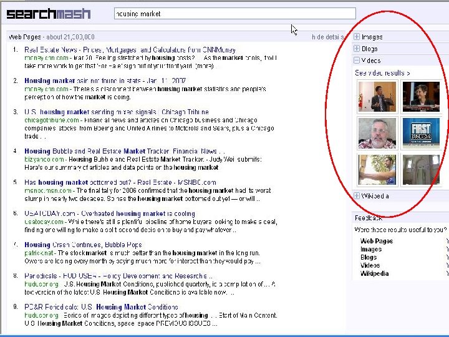Click the searchmash logo
This screenshot has width=449, height=337.
pos(49,14)
